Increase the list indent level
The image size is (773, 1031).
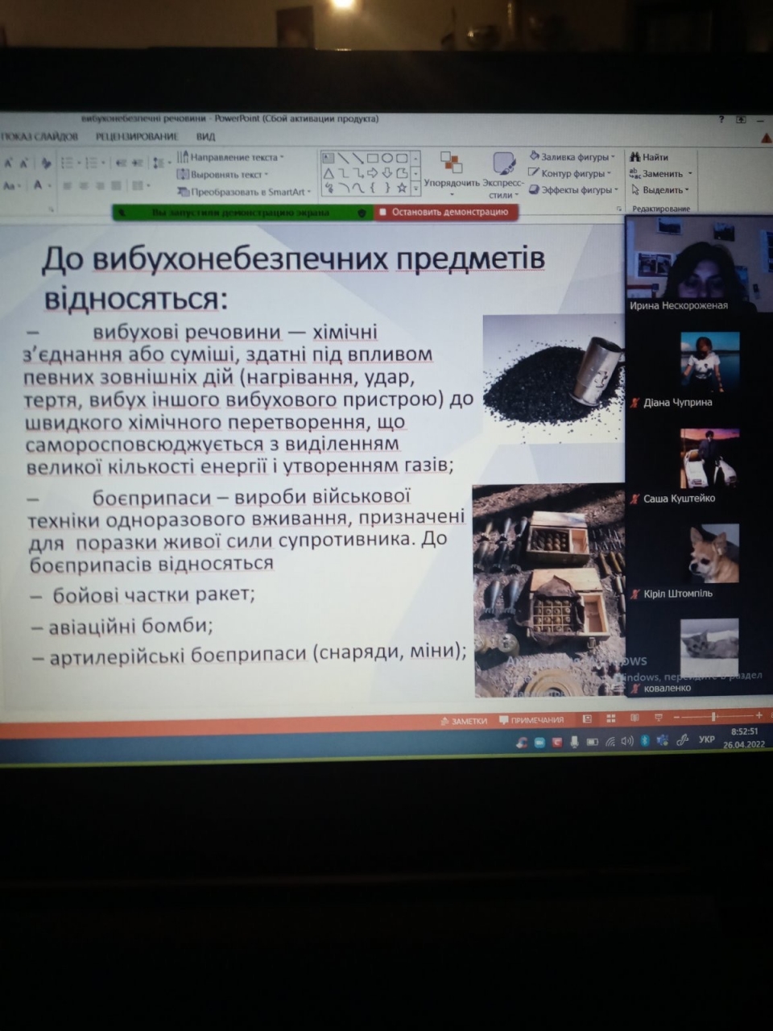pyautogui.click(x=137, y=164)
